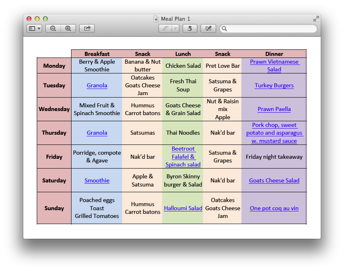This screenshot has height=271, width=344.
Task: Click the rotate icon in toolbar
Action: click(190, 29)
